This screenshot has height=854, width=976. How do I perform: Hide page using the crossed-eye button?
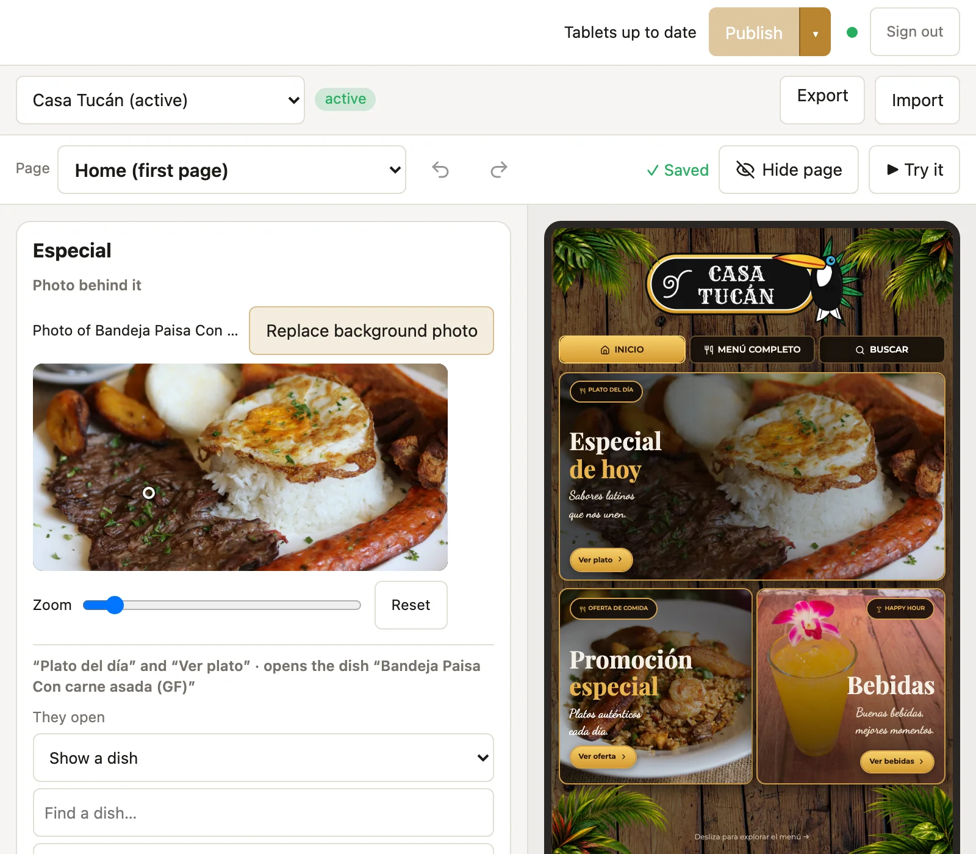[x=789, y=170]
